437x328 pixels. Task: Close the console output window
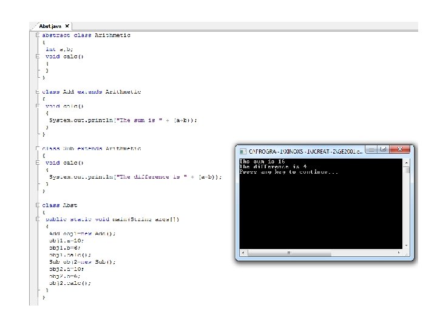point(400,149)
